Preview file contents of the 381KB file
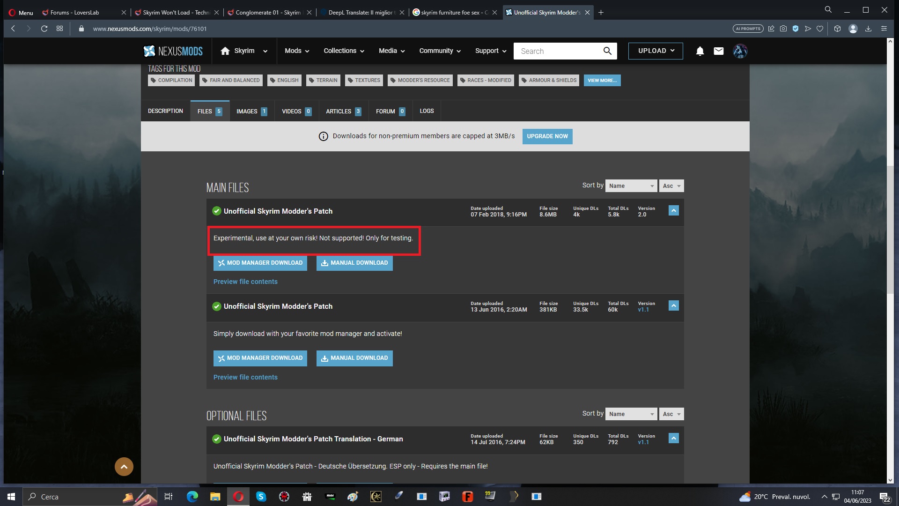 pos(245,377)
